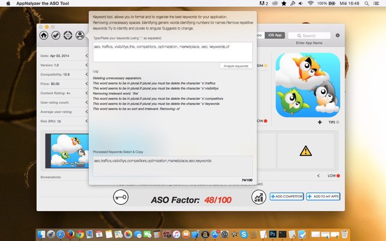Click the round key button near ASO Factor
386x241 pixels.
(121, 197)
